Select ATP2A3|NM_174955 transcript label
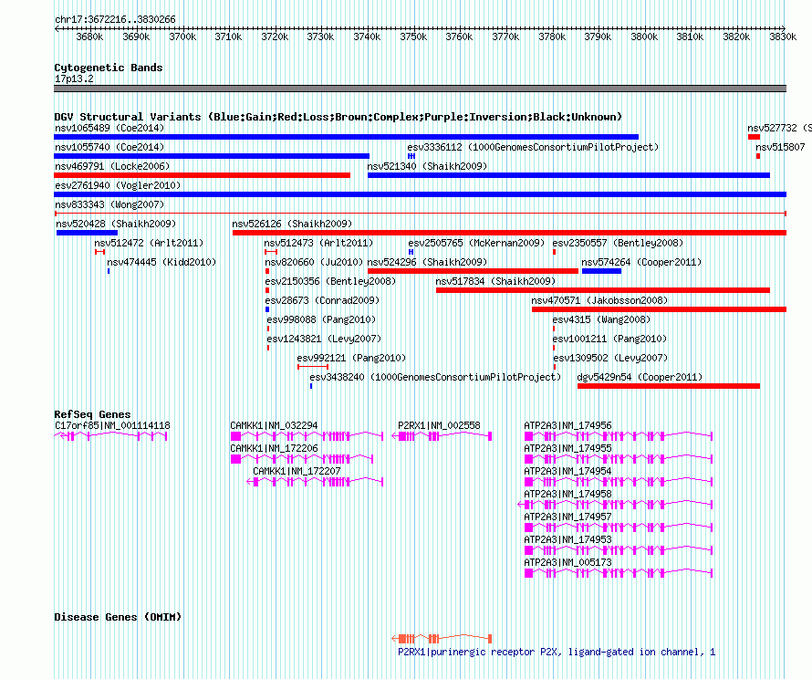This screenshot has width=812, height=679. (567, 448)
